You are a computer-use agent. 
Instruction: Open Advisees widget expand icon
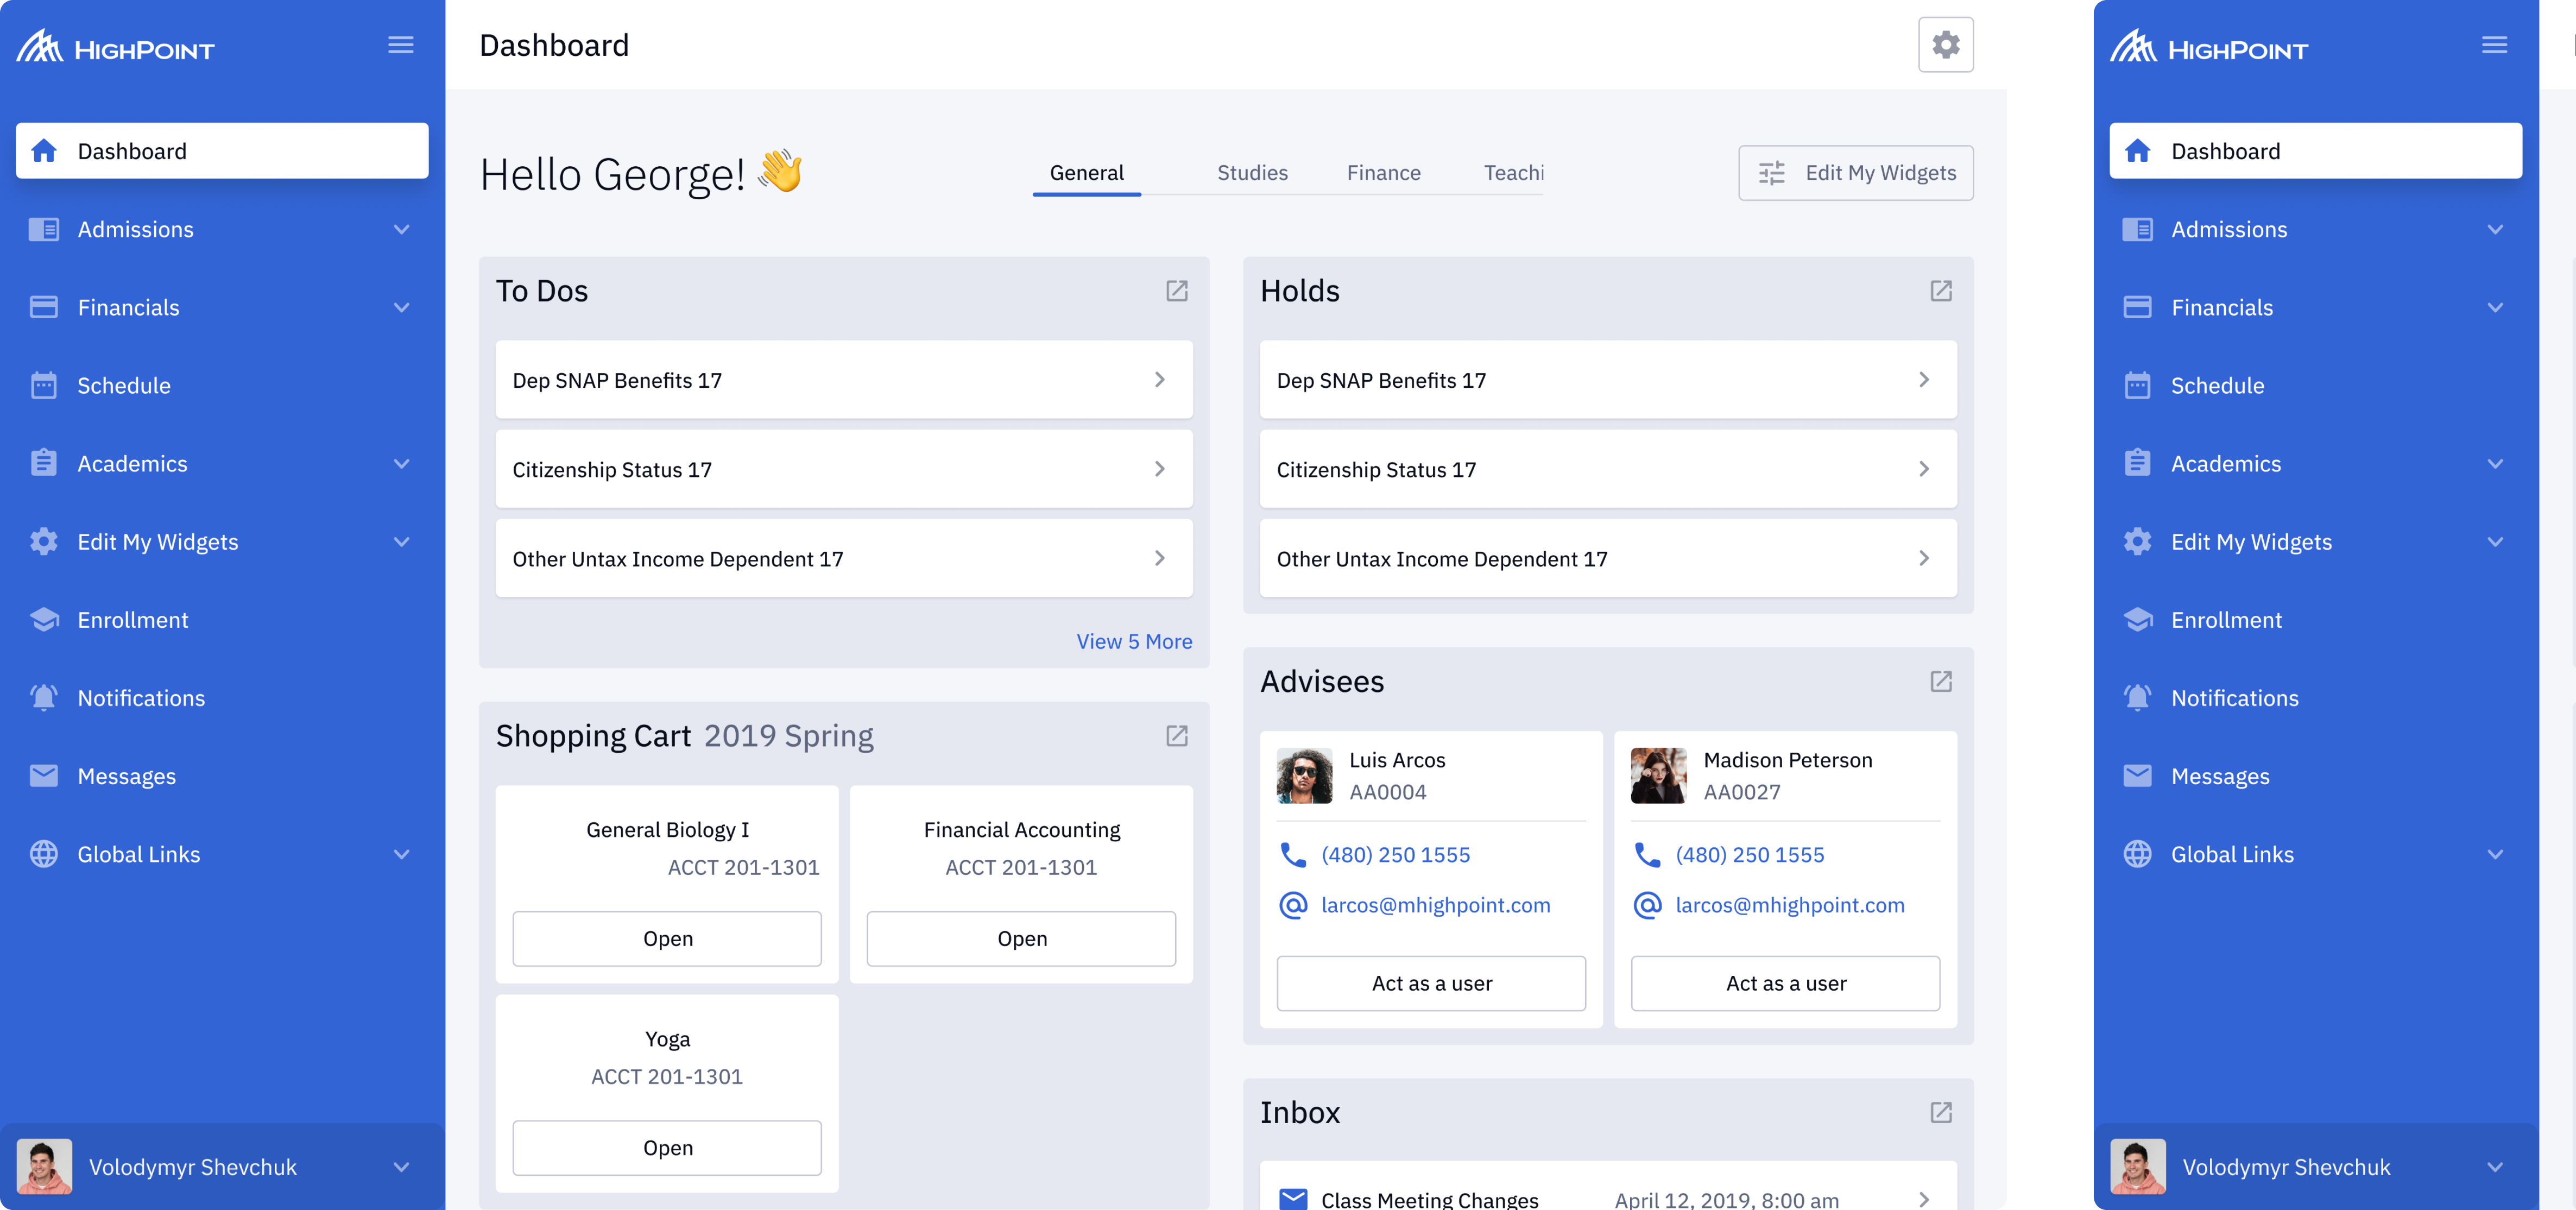[x=1940, y=681]
